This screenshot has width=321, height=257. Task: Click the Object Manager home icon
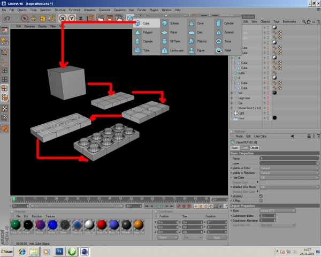click(x=309, y=22)
